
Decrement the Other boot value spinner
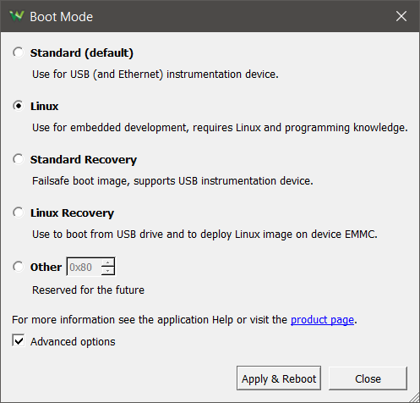108,271
